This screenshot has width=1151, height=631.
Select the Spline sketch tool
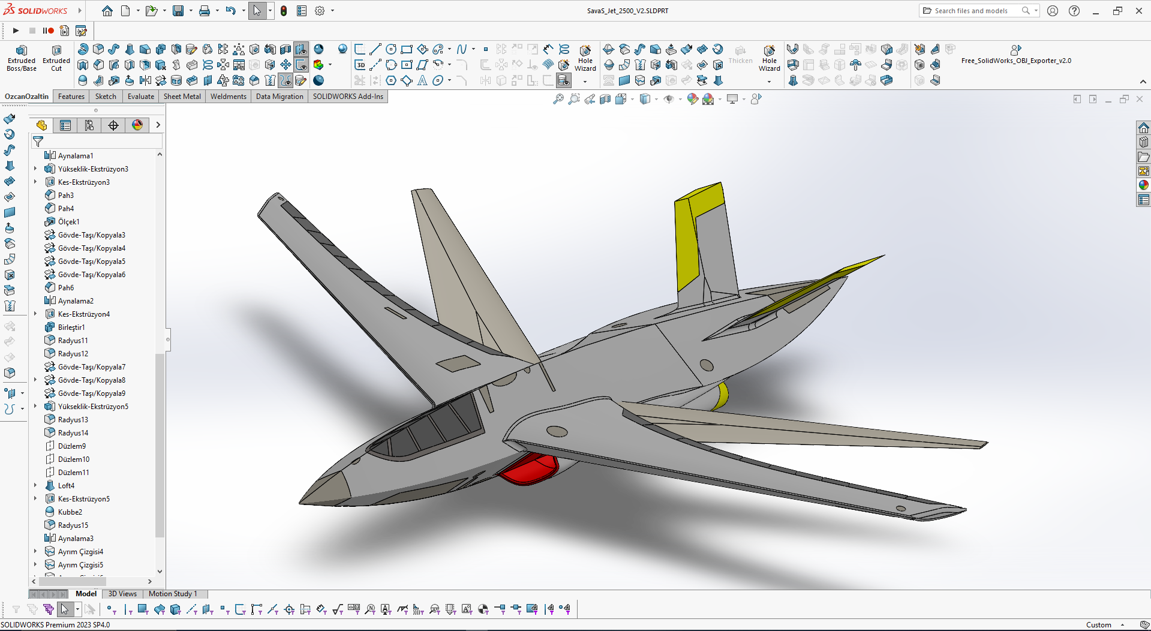461,49
